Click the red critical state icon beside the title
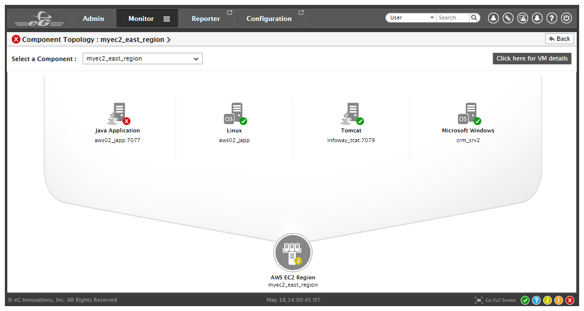 (16, 39)
